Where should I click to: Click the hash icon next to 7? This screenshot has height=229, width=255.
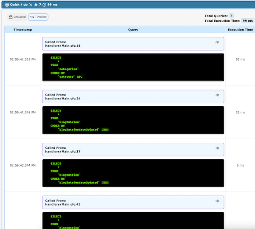[x=36, y=5]
